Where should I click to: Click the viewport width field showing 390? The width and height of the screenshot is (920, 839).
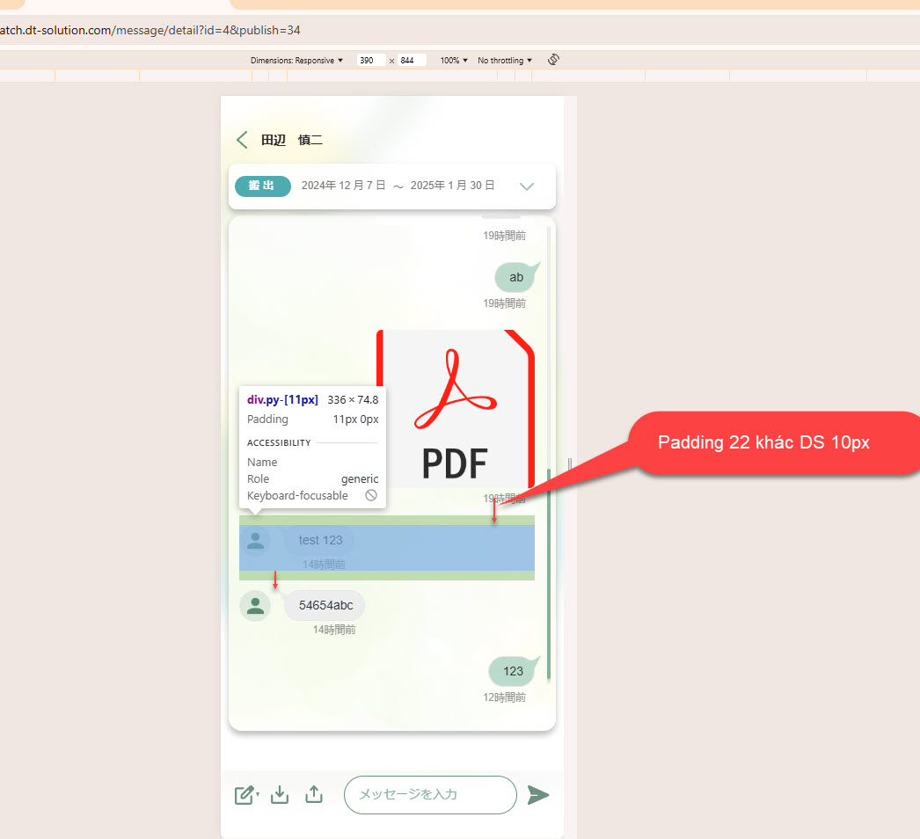370,61
